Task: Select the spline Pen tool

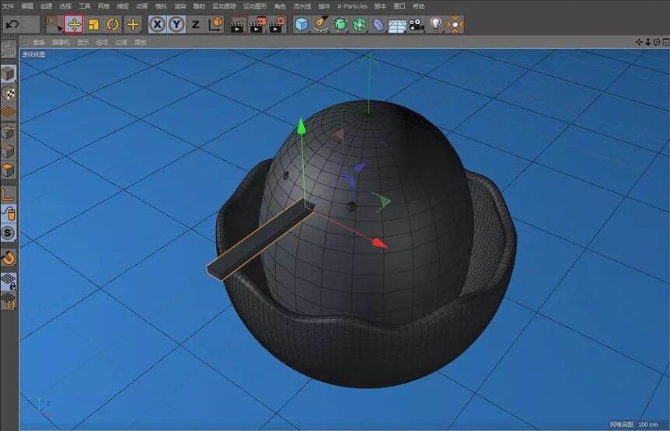Action: click(320, 24)
